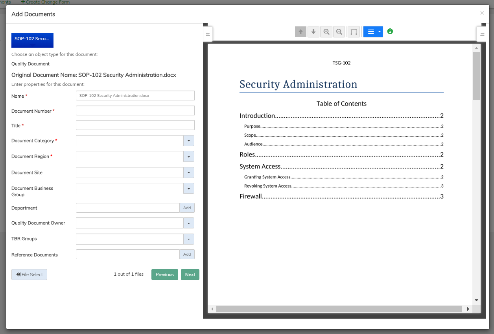
Task: Click the green info icon
Action: coord(390,32)
